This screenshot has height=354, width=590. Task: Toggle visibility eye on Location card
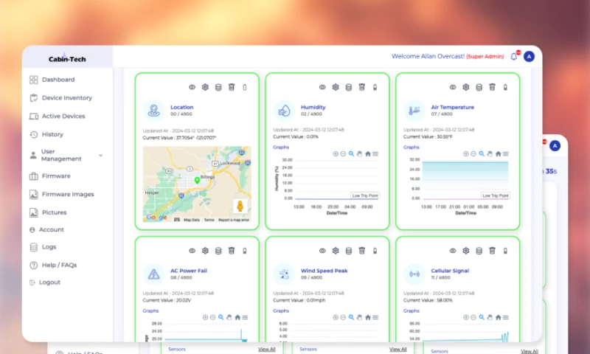(192, 87)
